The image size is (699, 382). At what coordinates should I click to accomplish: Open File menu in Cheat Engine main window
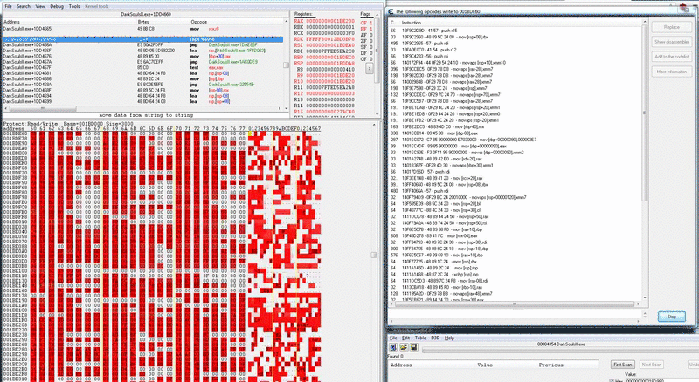pyautogui.click(x=393, y=338)
